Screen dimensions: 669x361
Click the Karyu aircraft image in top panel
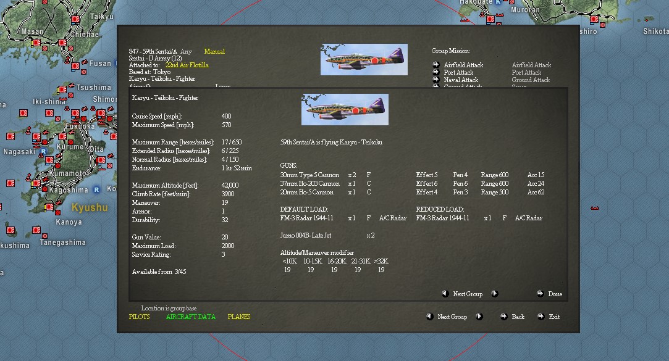pos(364,60)
